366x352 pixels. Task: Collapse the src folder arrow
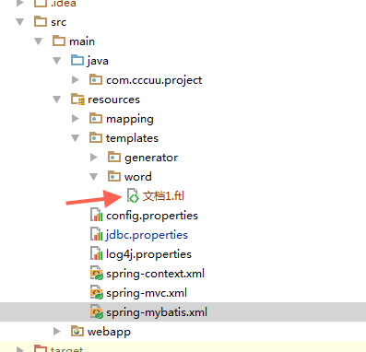20,22
